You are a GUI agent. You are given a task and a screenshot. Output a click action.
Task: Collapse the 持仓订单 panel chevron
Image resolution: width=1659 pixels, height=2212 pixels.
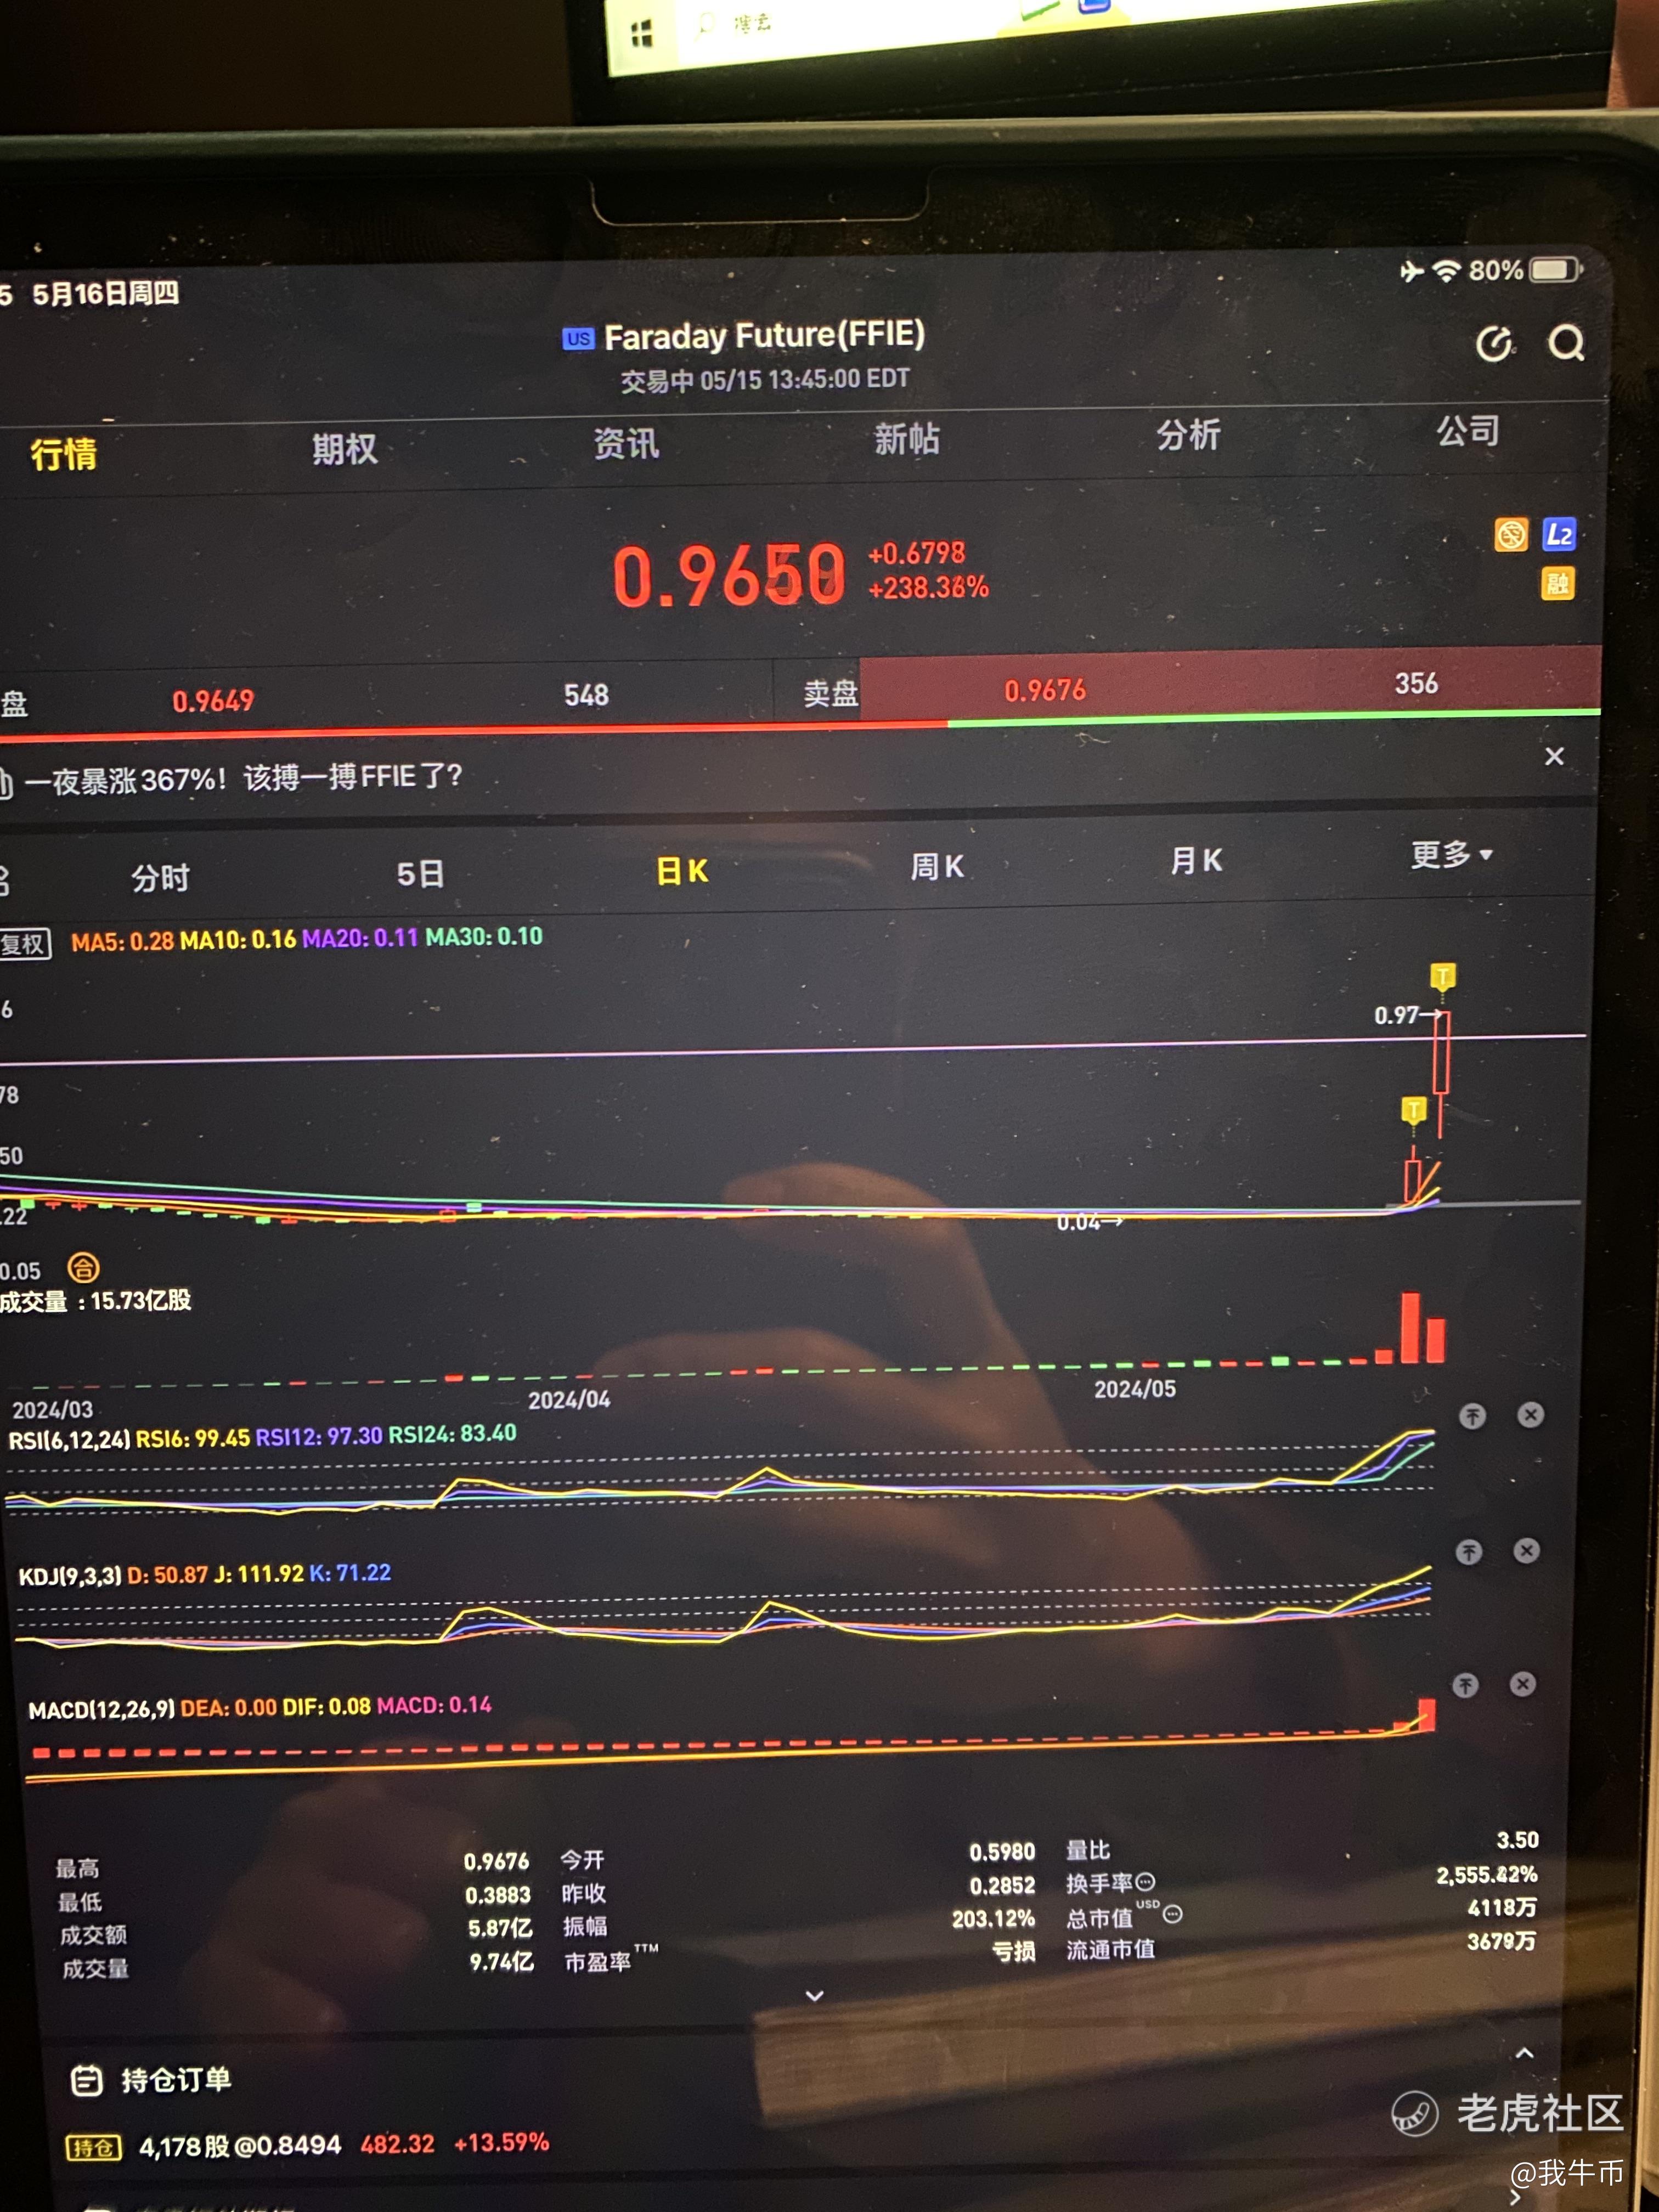click(x=1524, y=2053)
